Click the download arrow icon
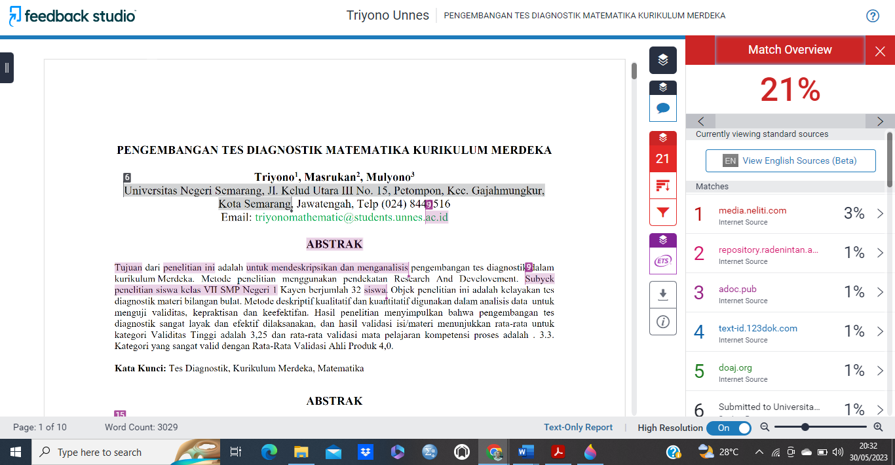Screen dimensions: 895x465 (662, 295)
